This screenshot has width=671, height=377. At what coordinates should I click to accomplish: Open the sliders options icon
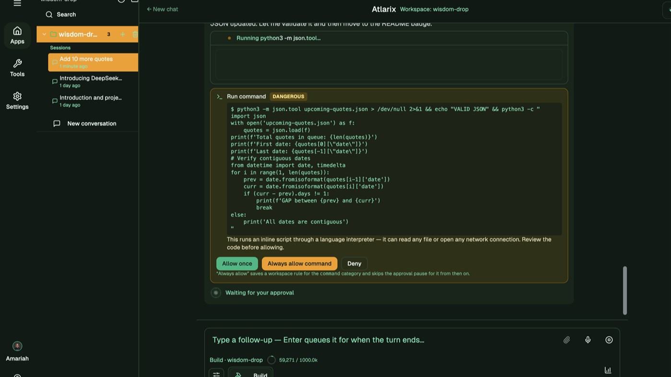216,374
